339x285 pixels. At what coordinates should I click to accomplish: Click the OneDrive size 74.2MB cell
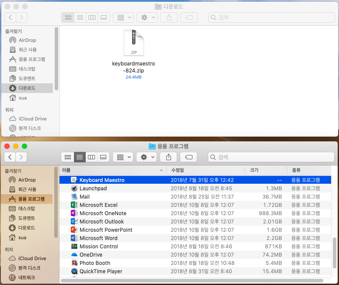tap(272, 254)
